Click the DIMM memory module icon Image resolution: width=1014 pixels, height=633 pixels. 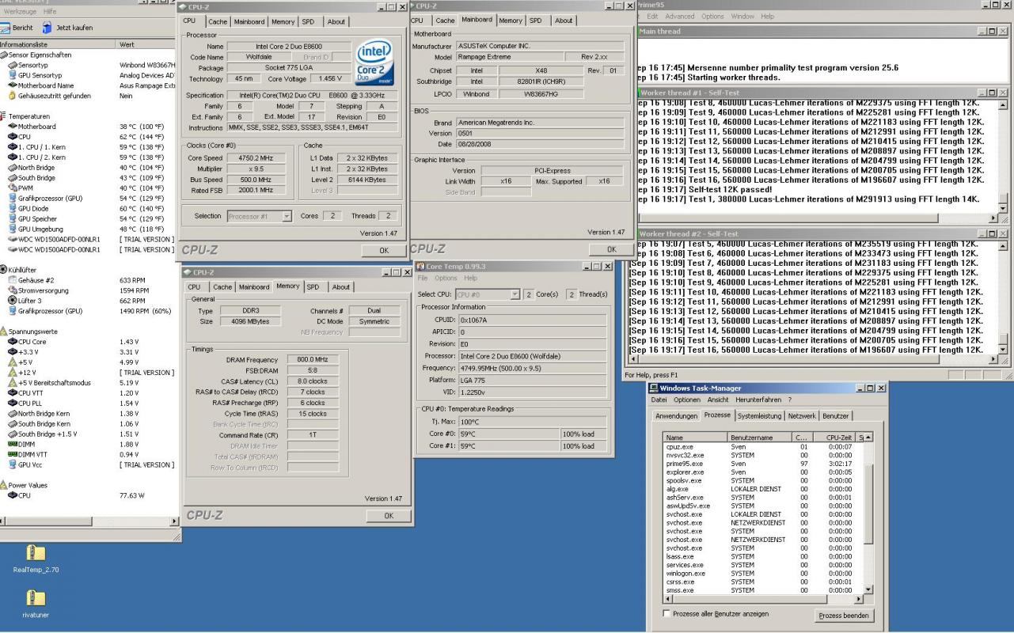[x=12, y=445]
